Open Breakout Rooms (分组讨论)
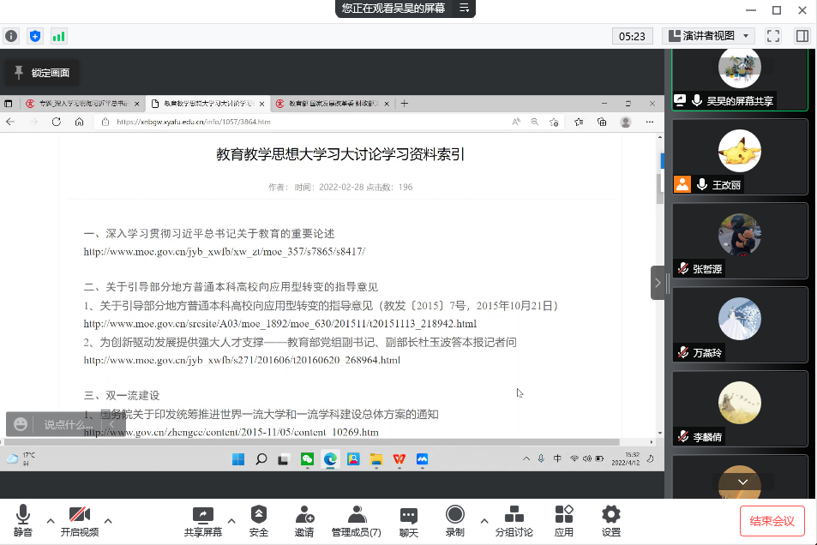The width and height of the screenshot is (817, 545). pyautogui.click(x=514, y=520)
